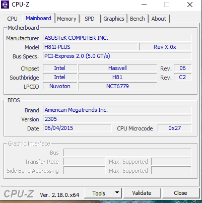This screenshot has width=202, height=203.
Task: Close the window with the X button
Action: (x=190, y=5)
